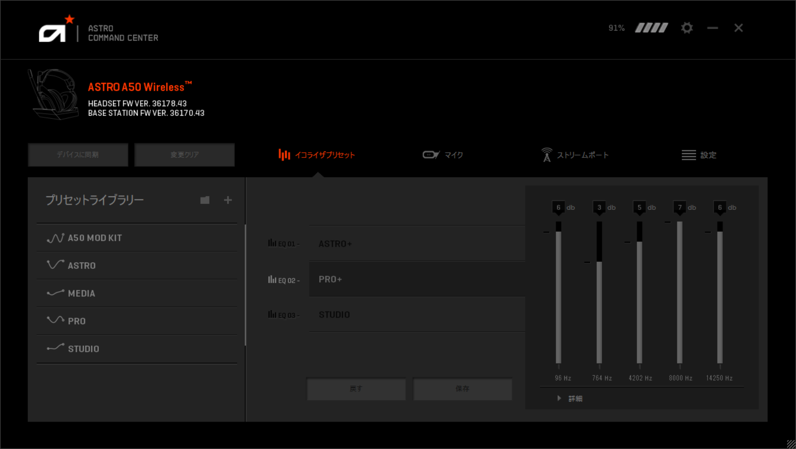Select MEDIA preset in library
Viewport: 796px width, 449px height.
coord(137,293)
